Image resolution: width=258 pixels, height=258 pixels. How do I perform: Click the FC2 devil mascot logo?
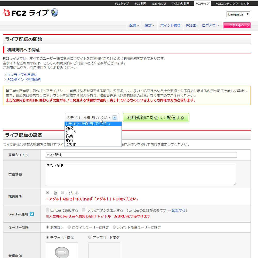(x=6, y=12)
